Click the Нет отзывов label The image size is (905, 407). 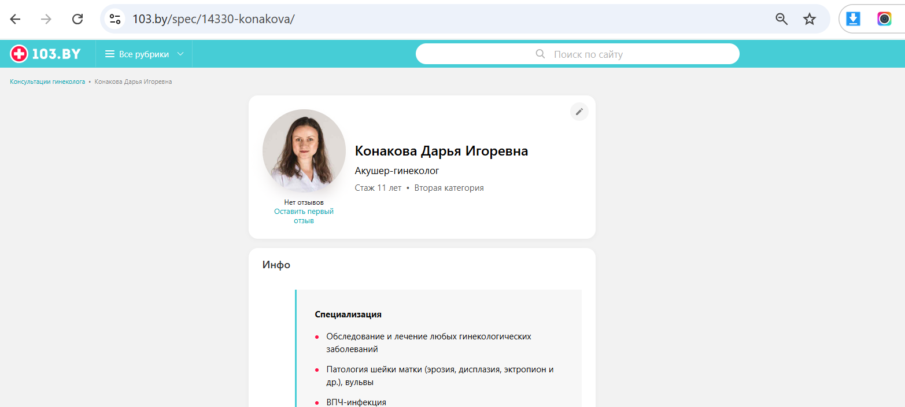click(304, 202)
